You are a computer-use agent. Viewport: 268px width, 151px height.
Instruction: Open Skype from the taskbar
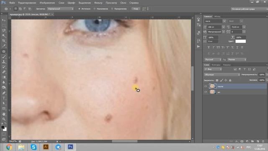point(33,147)
